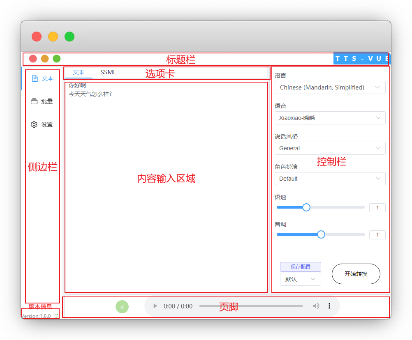412x340 pixels.
Task: Click the 开始转换 button
Action: tap(356, 274)
